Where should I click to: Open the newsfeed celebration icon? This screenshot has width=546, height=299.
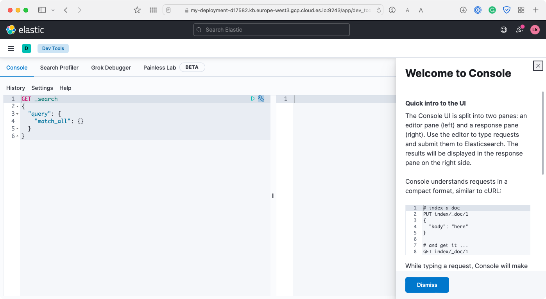tap(519, 30)
